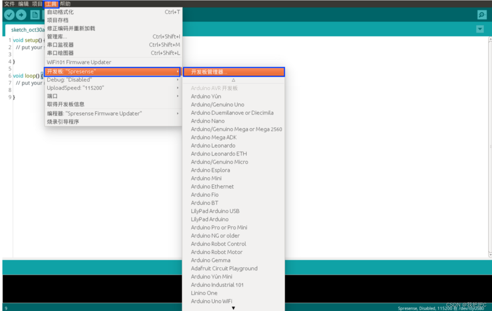This screenshot has height=311, width=492.
Task: Select Arduino Robot Motor board
Action: point(233,252)
